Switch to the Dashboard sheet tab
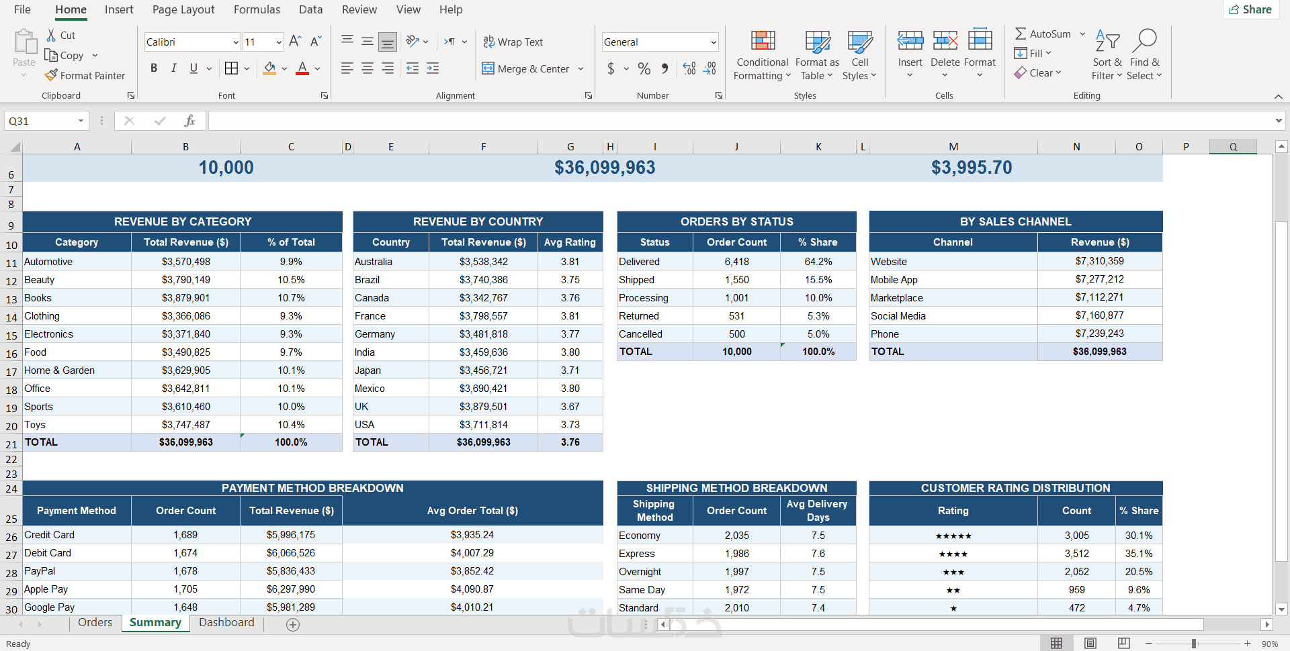 [x=226, y=623]
